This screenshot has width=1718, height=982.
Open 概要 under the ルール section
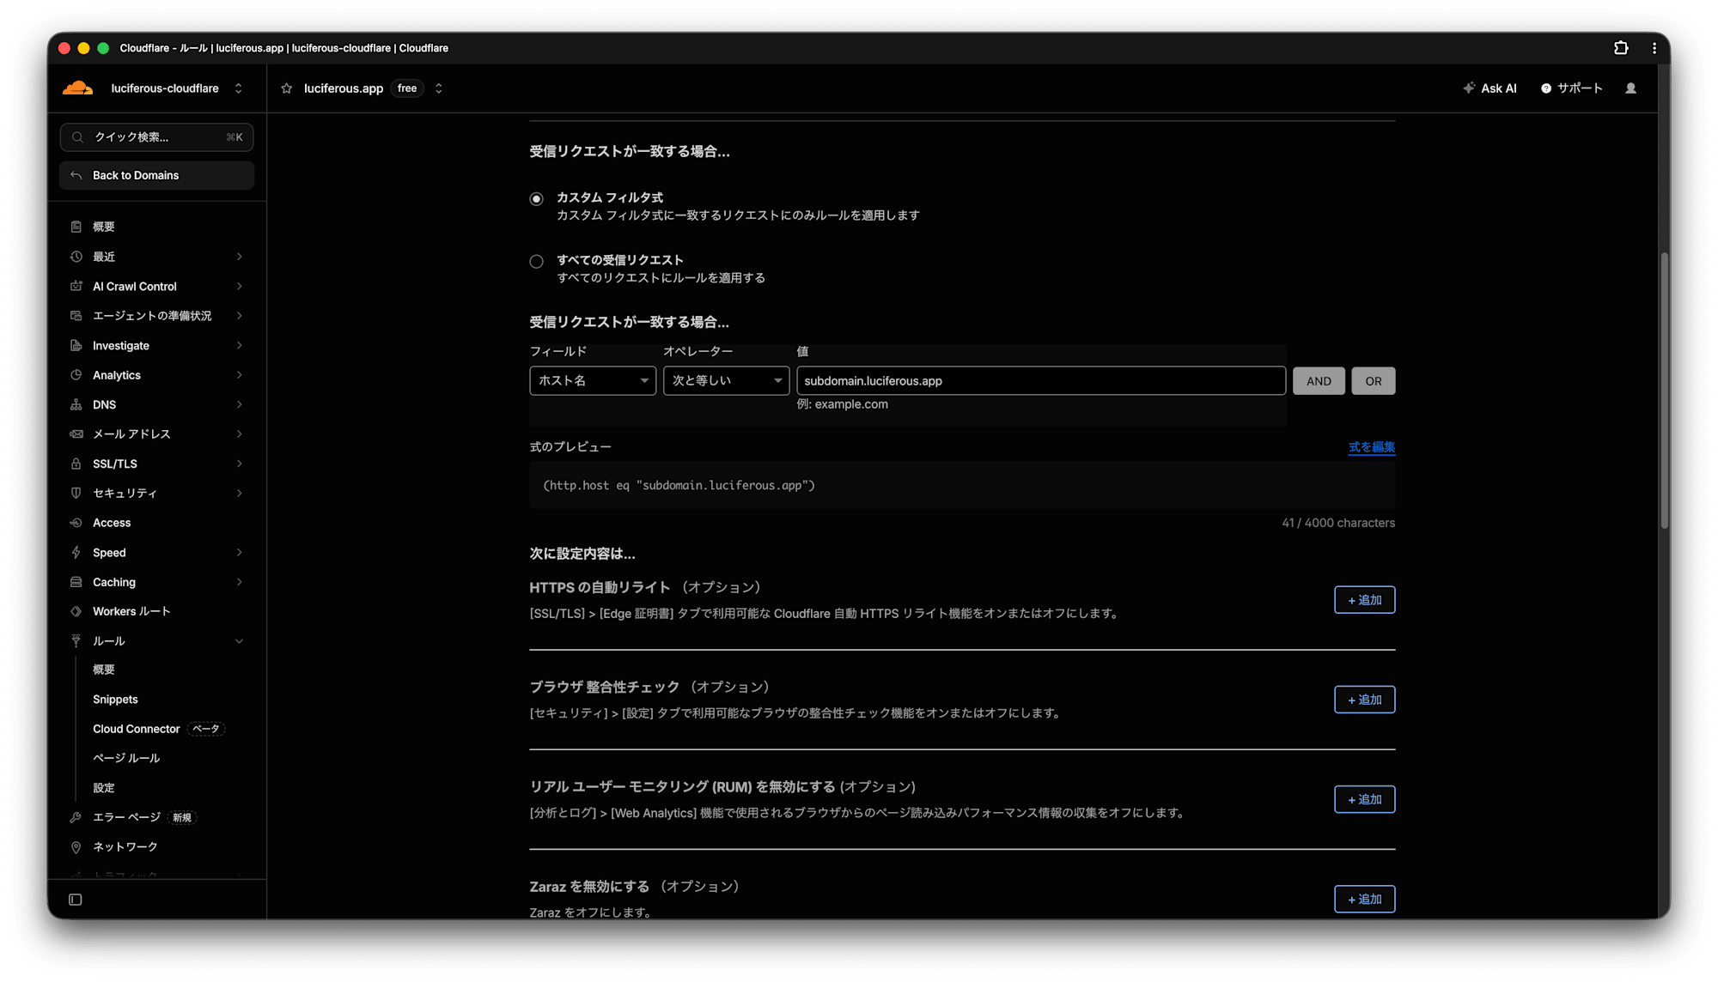[104, 670]
